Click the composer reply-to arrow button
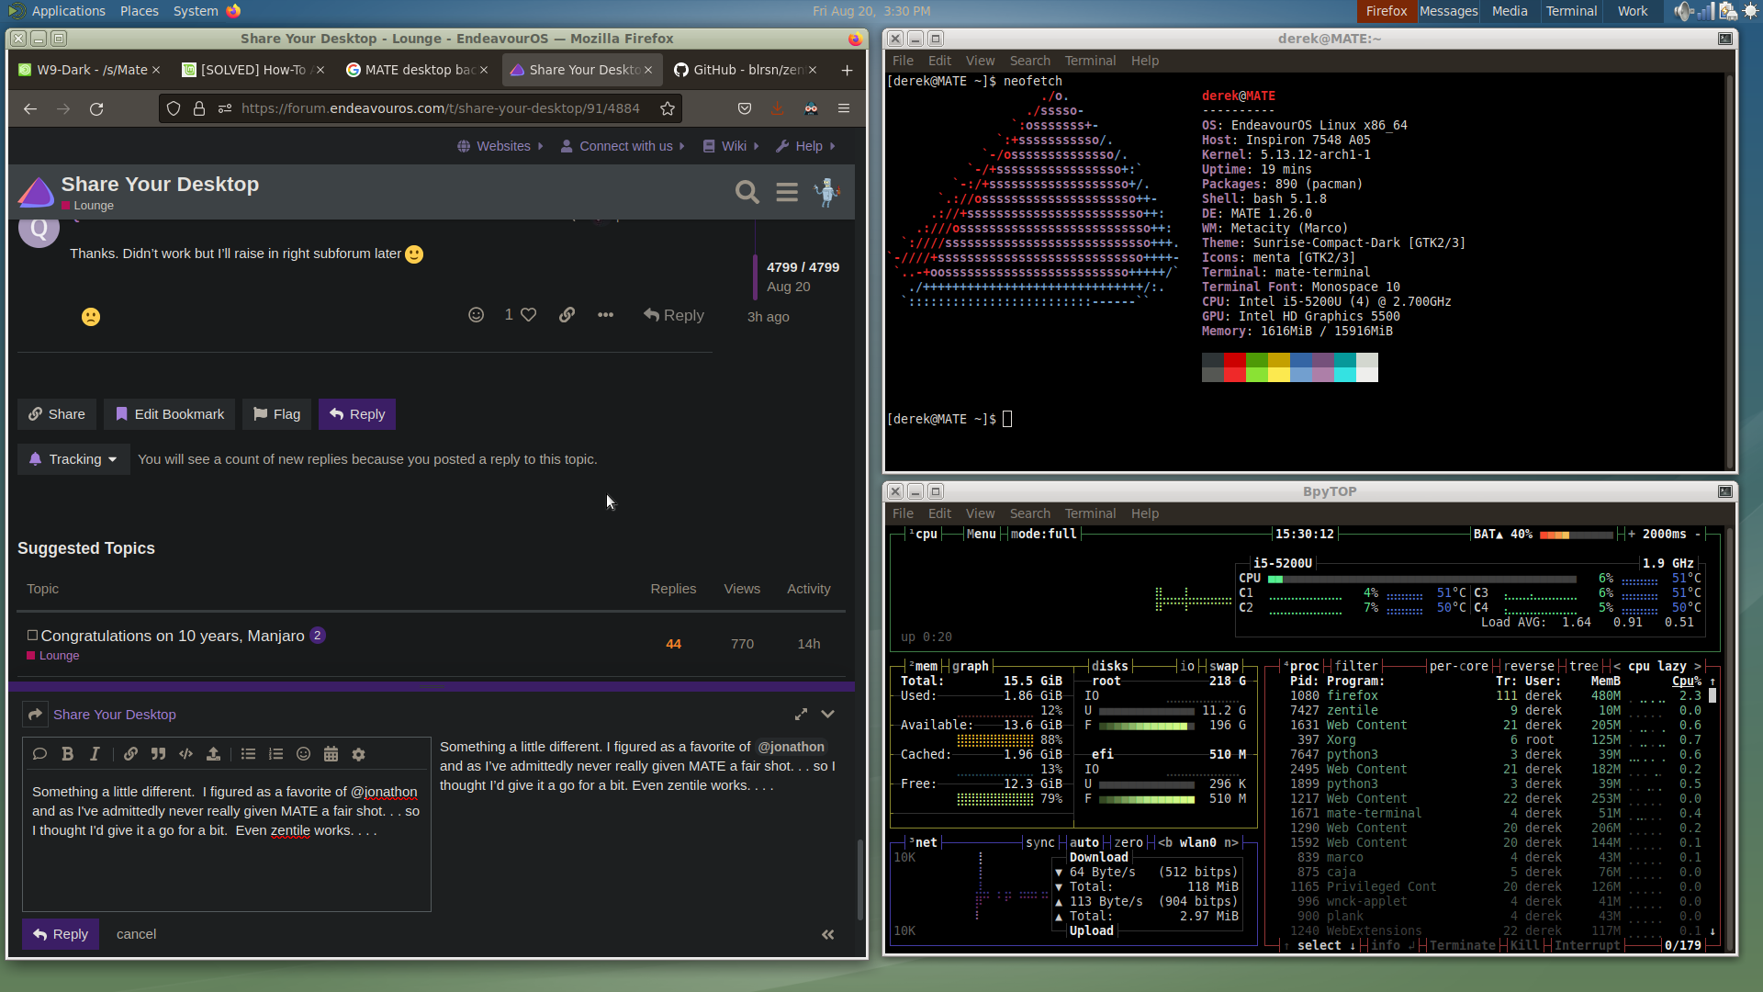1763x992 pixels. coord(35,714)
